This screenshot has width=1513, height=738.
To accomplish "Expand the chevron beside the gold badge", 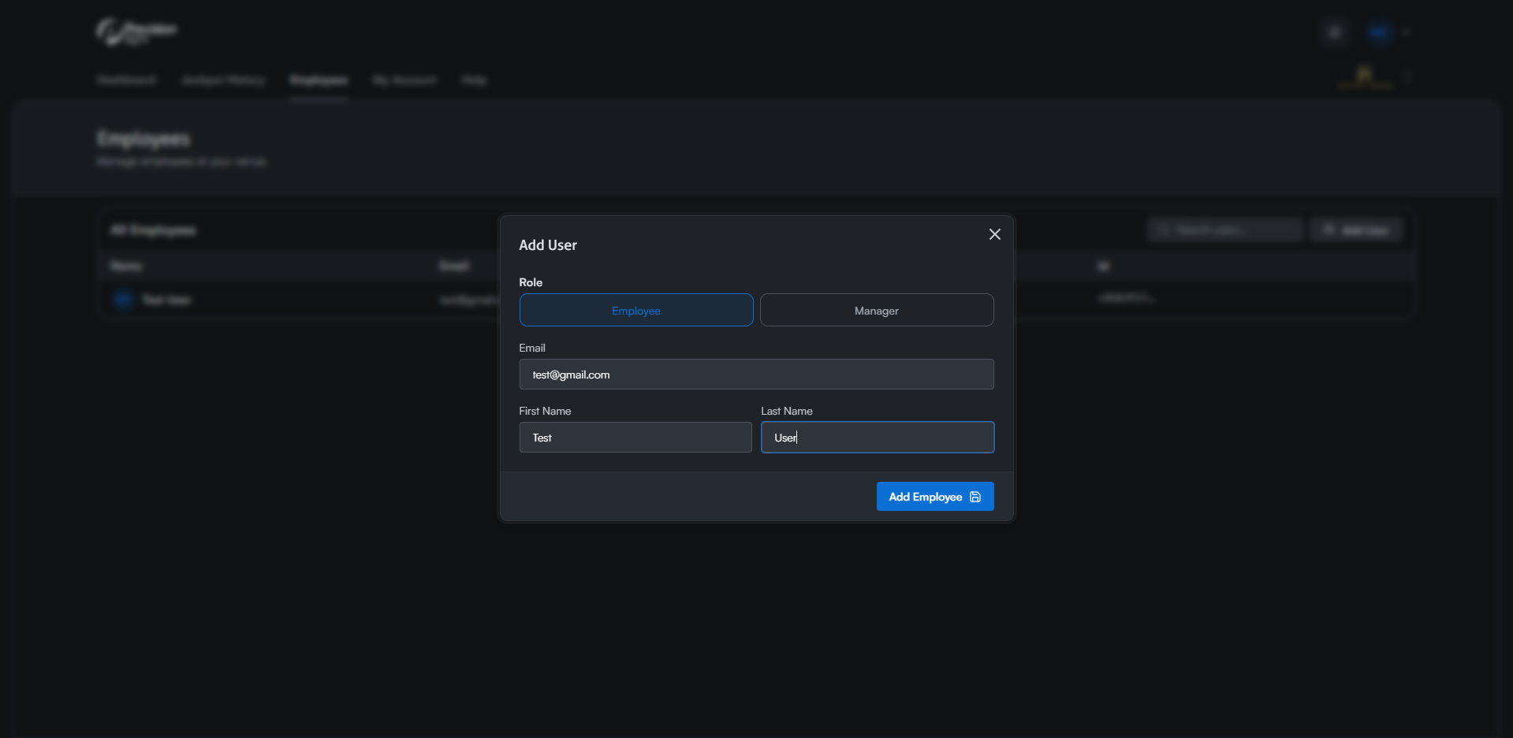I will tap(1409, 76).
